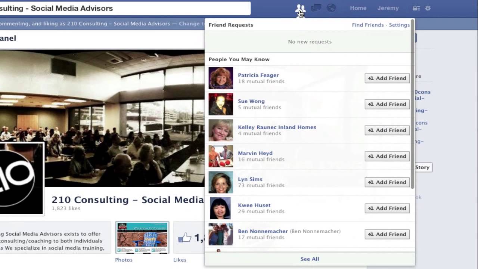The height and width of the screenshot is (269, 478).
Task: Click the Find Friends link
Action: point(368,25)
